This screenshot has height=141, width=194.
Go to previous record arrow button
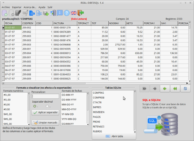pyautogui.click(x=155, y=89)
